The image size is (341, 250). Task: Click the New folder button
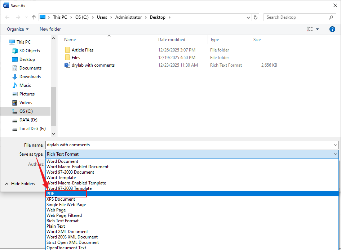coord(50,29)
